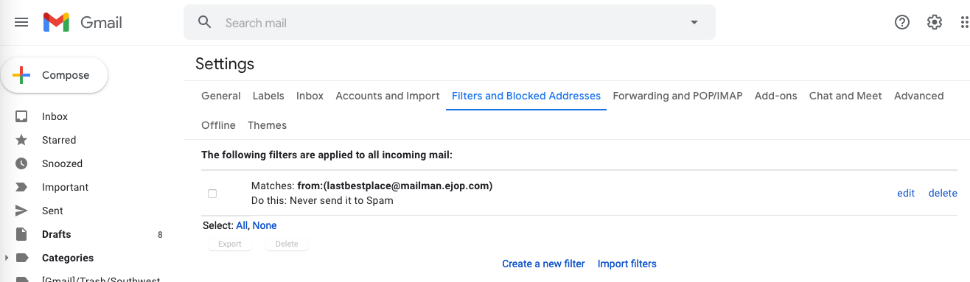Switch to the Offline tab
970x282 pixels.
218,125
